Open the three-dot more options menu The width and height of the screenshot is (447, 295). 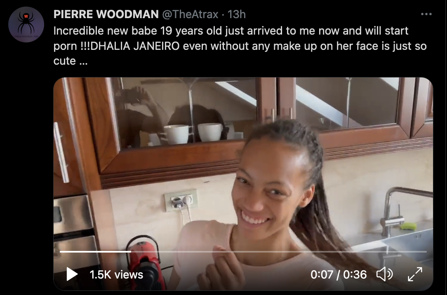(x=426, y=14)
